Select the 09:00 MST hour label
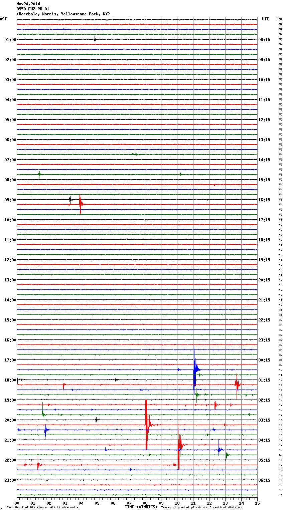The height and width of the screenshot is (512, 284). click(10, 200)
